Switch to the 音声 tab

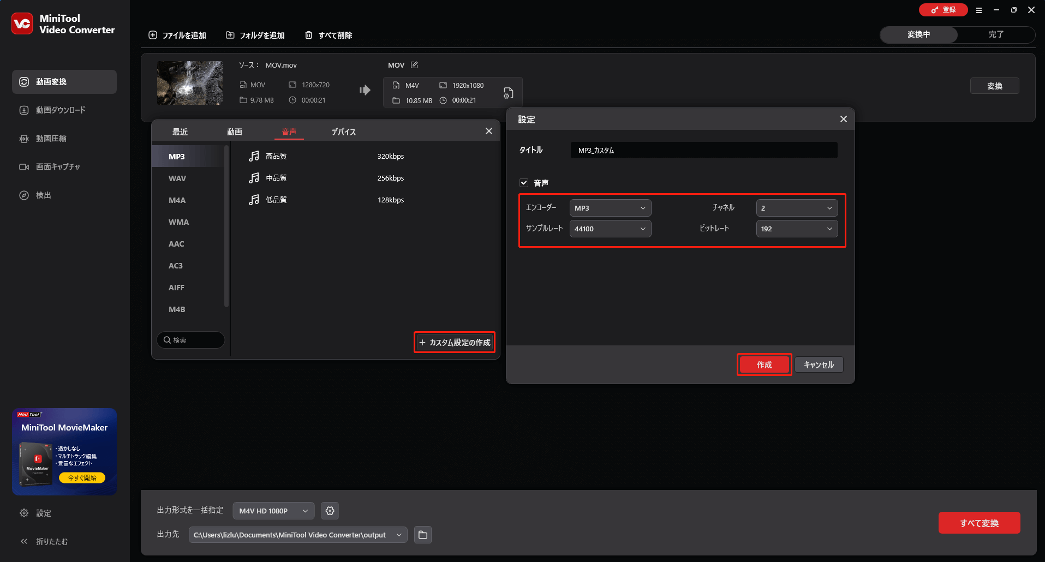[289, 132]
